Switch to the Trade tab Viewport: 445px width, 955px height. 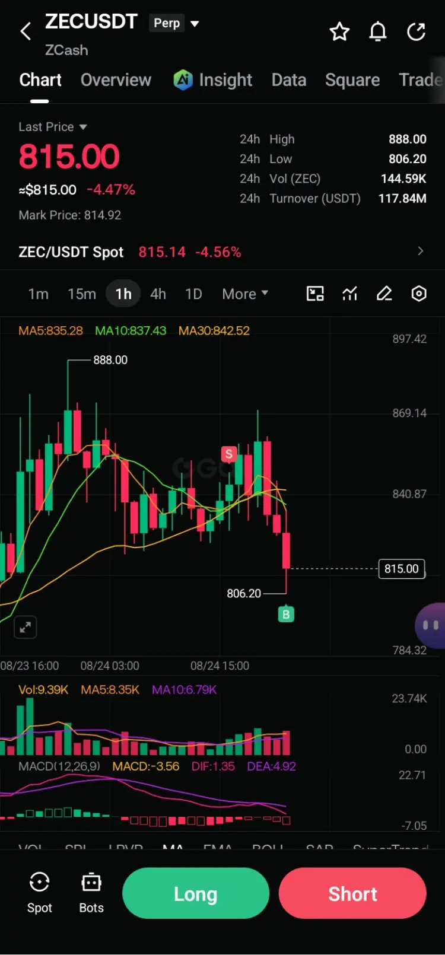coord(421,80)
